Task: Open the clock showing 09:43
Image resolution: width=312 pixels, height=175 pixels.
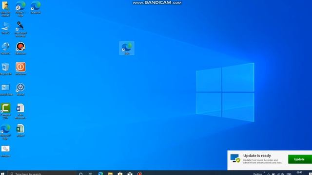Action: 299,173
